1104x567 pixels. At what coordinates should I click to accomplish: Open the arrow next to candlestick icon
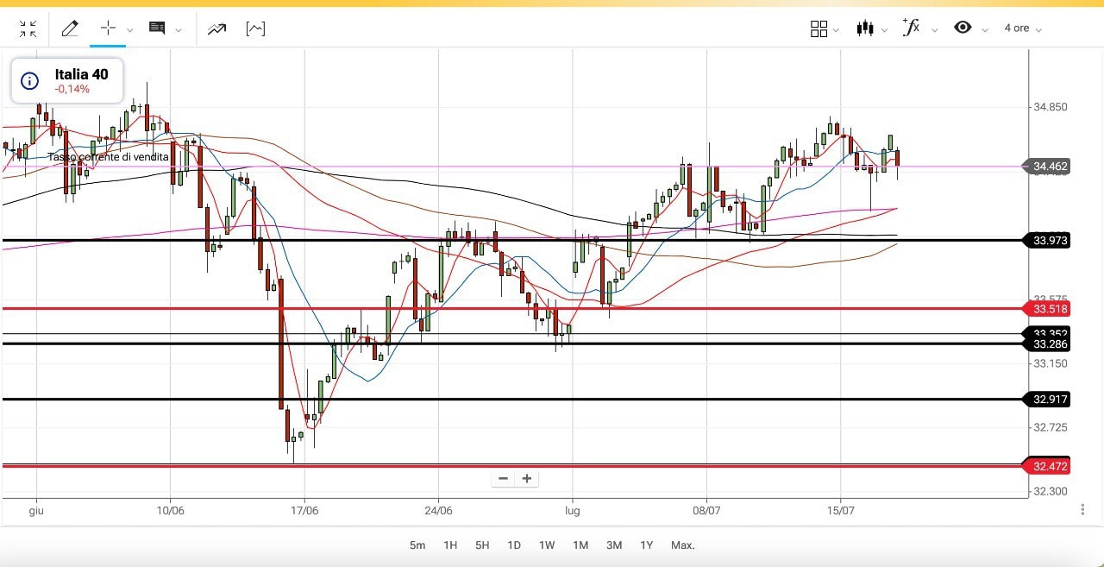tap(885, 30)
